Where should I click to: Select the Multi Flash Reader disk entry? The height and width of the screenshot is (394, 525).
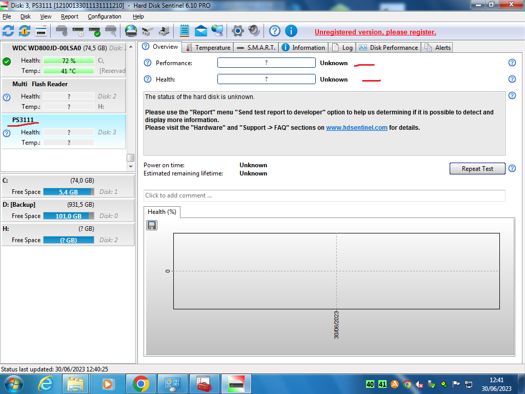(64, 95)
